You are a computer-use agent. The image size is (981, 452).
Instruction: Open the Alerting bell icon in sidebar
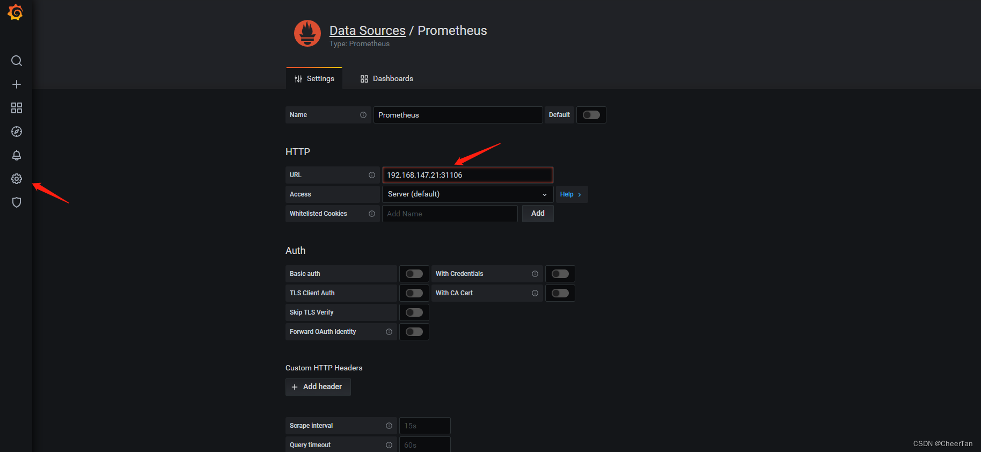pos(17,155)
